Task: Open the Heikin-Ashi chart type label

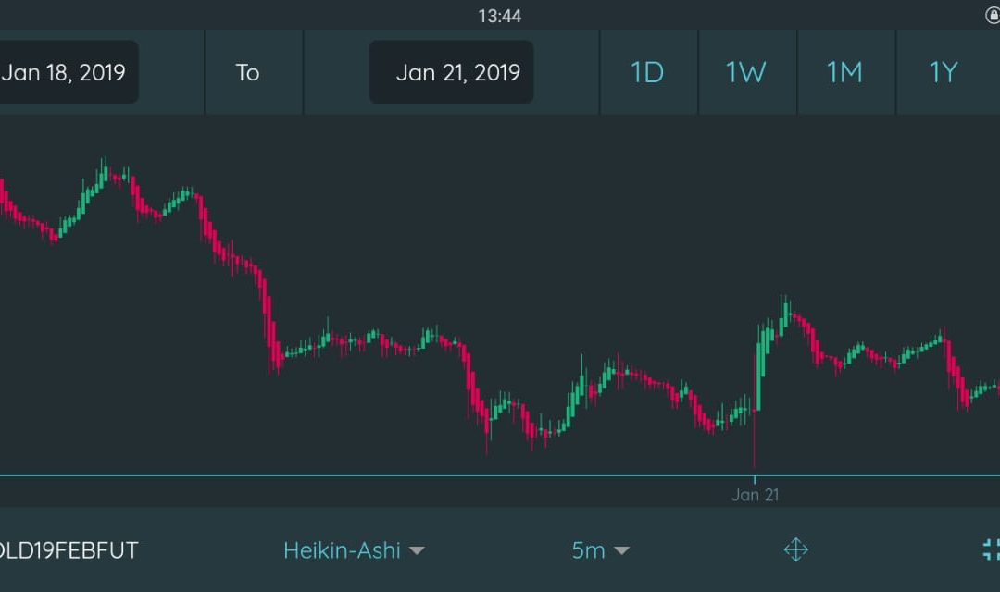Action: pyautogui.click(x=342, y=550)
